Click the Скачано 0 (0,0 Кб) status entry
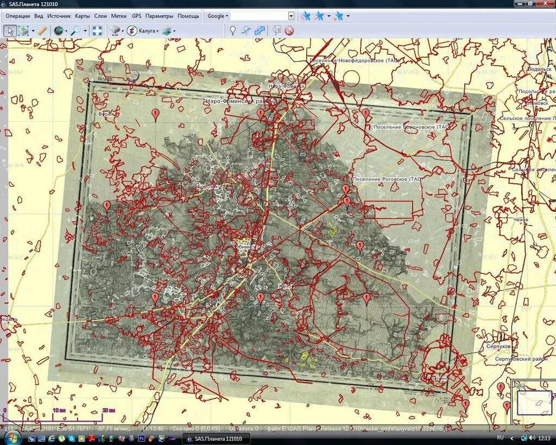Viewport: 556px width, 445px height. click(x=196, y=429)
